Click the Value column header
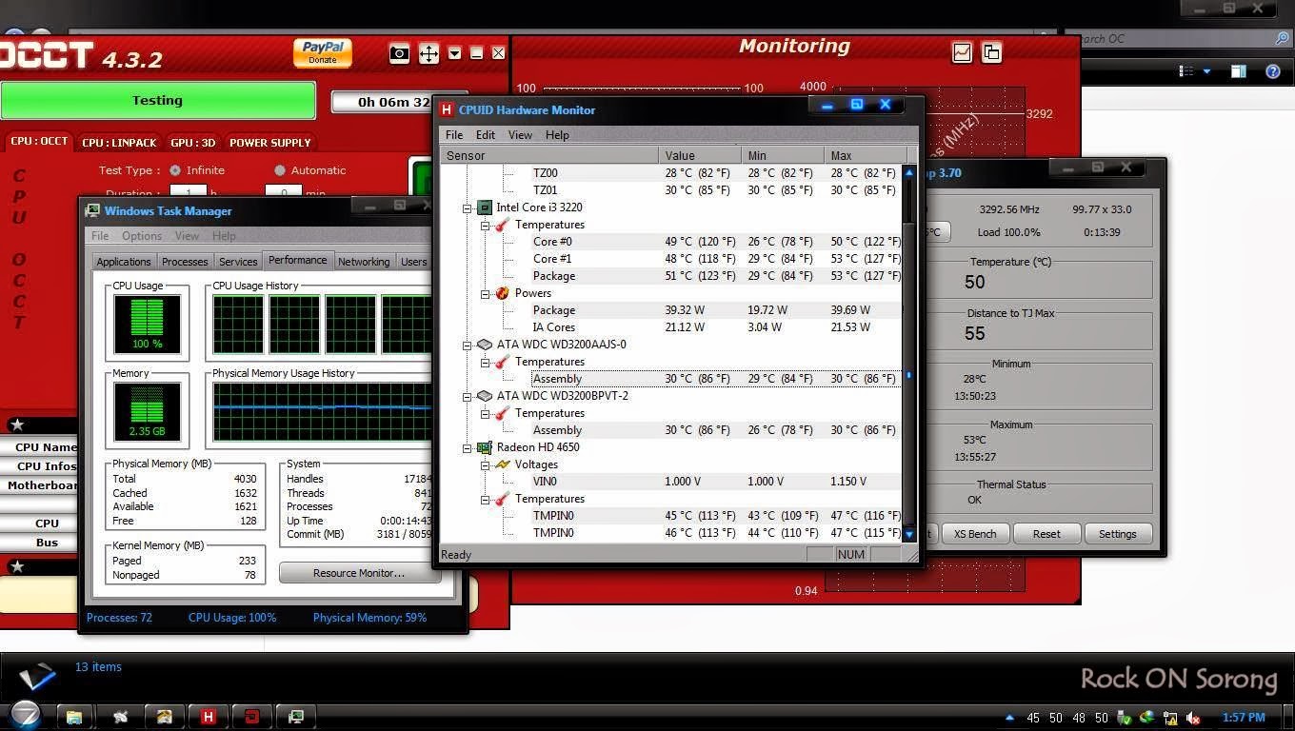The width and height of the screenshot is (1295, 731). coord(700,155)
